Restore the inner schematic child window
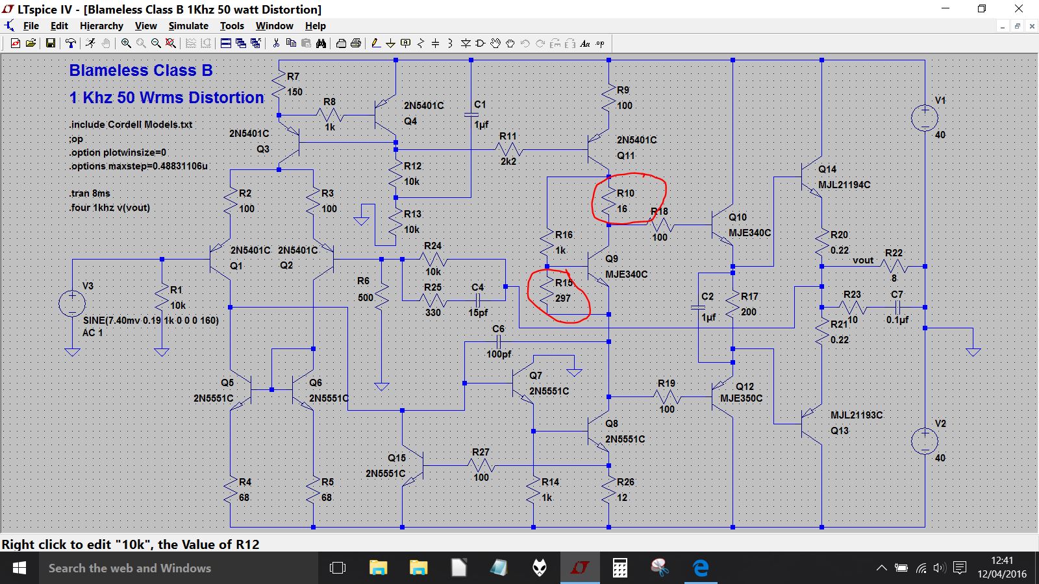1039x584 pixels. [x=1017, y=26]
